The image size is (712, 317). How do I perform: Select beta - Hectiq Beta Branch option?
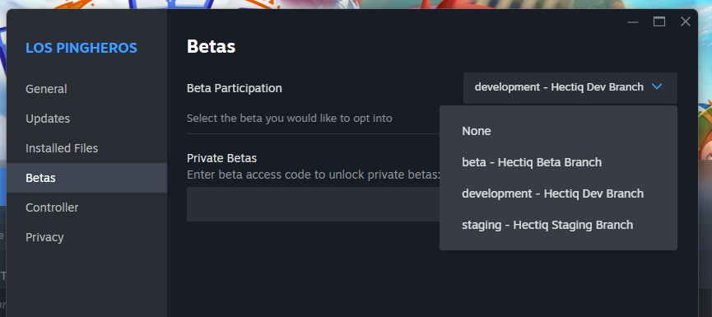coord(558,162)
